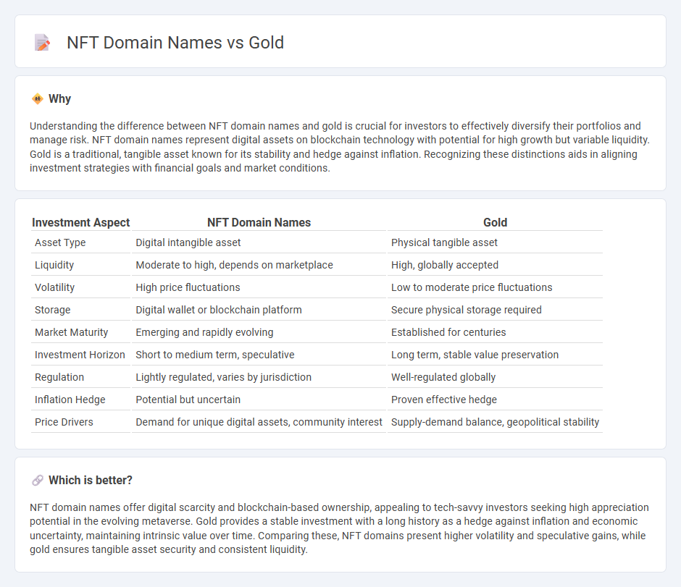Select the Gold column header
The width and height of the screenshot is (681, 587).
point(495,222)
